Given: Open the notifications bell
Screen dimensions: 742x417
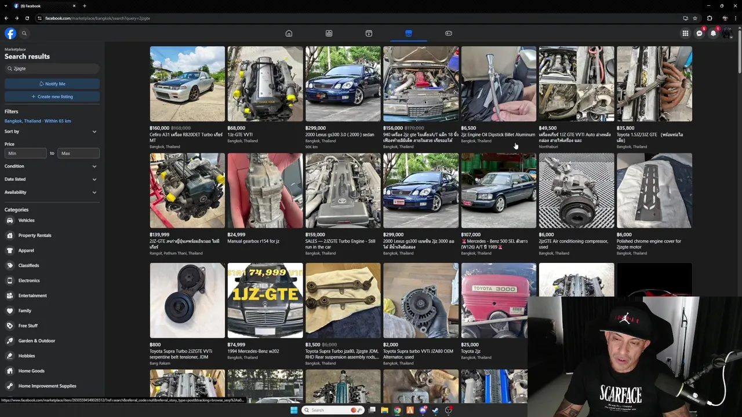Looking at the screenshot, I should [x=713, y=33].
